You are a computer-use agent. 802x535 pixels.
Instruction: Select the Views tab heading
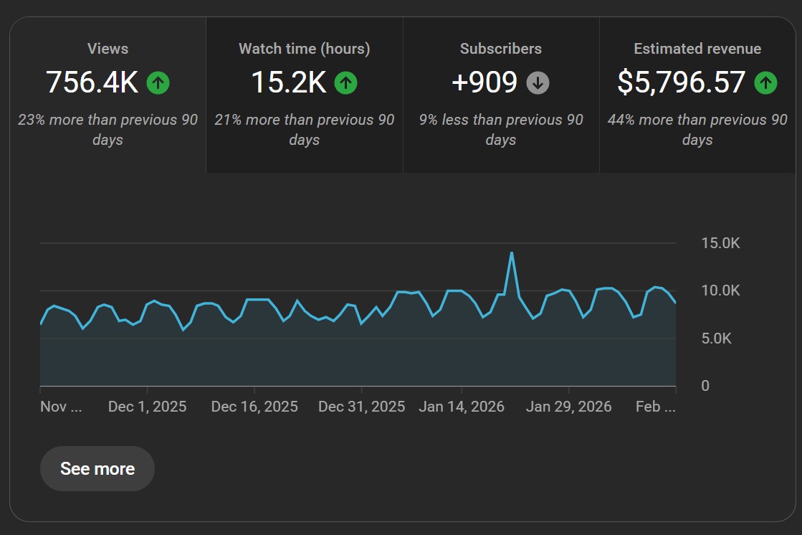pyautogui.click(x=108, y=49)
